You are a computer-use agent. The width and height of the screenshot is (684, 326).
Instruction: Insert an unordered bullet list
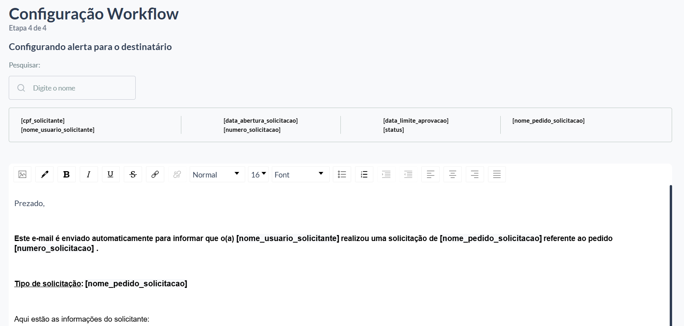coord(342,174)
